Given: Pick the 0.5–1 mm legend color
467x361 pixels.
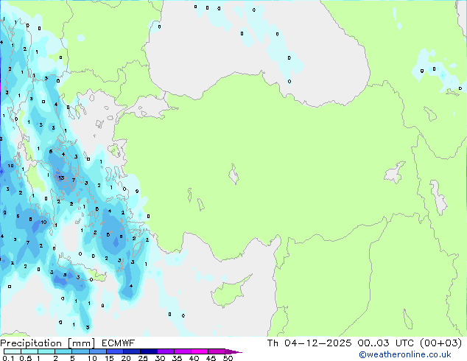Looking at the screenshot, I should coord(29,351).
